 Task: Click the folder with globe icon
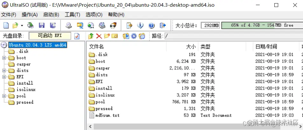click(x=142, y=36)
